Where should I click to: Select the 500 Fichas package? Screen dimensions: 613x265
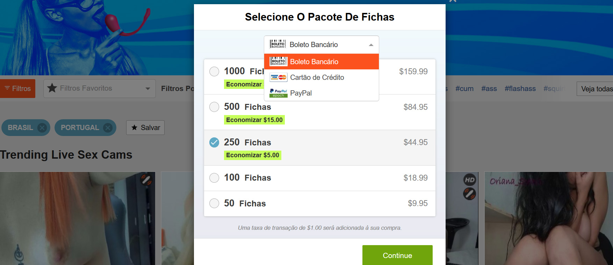pyautogui.click(x=214, y=107)
